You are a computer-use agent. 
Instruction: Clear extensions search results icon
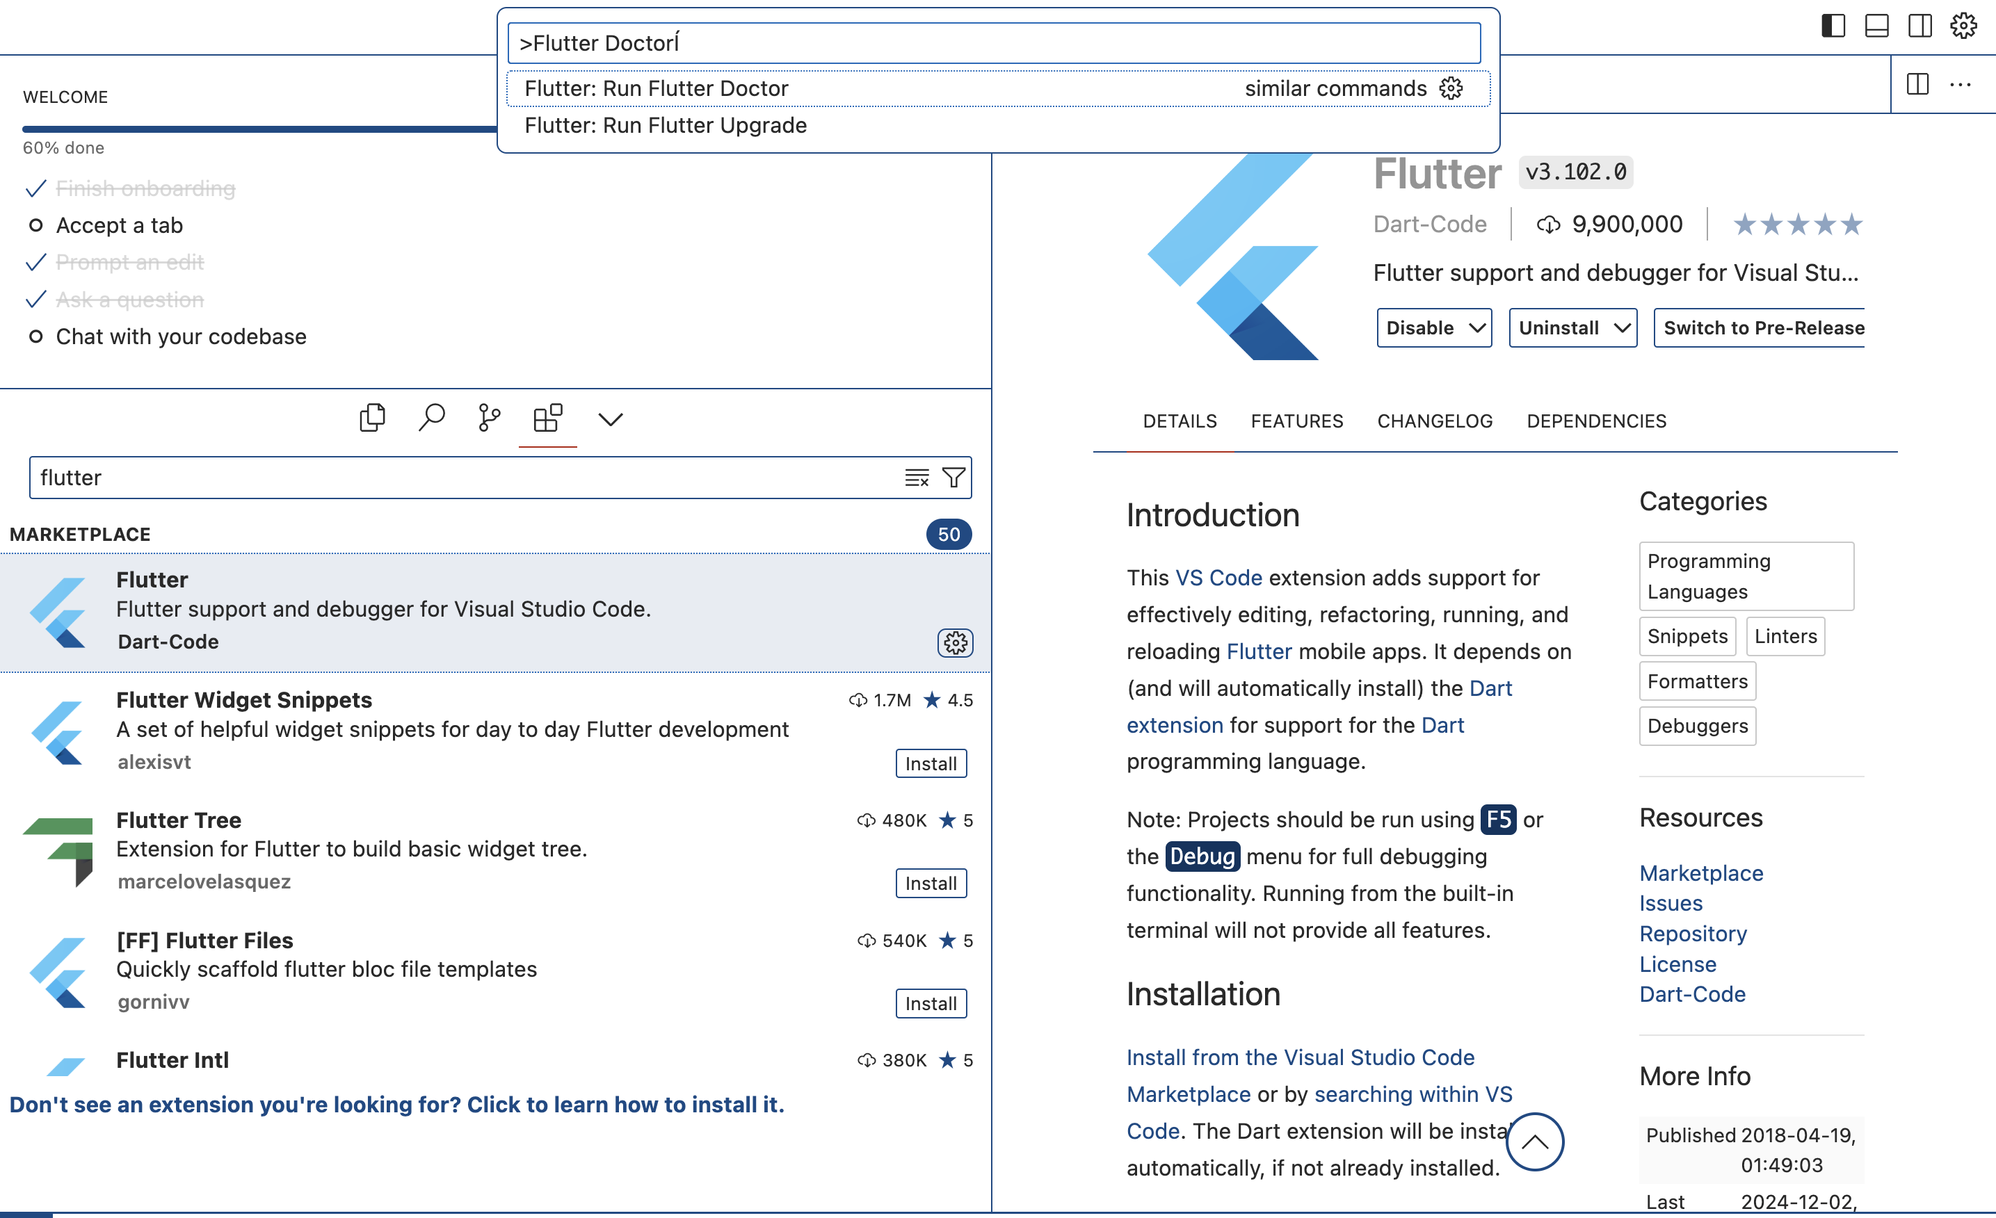click(x=917, y=478)
